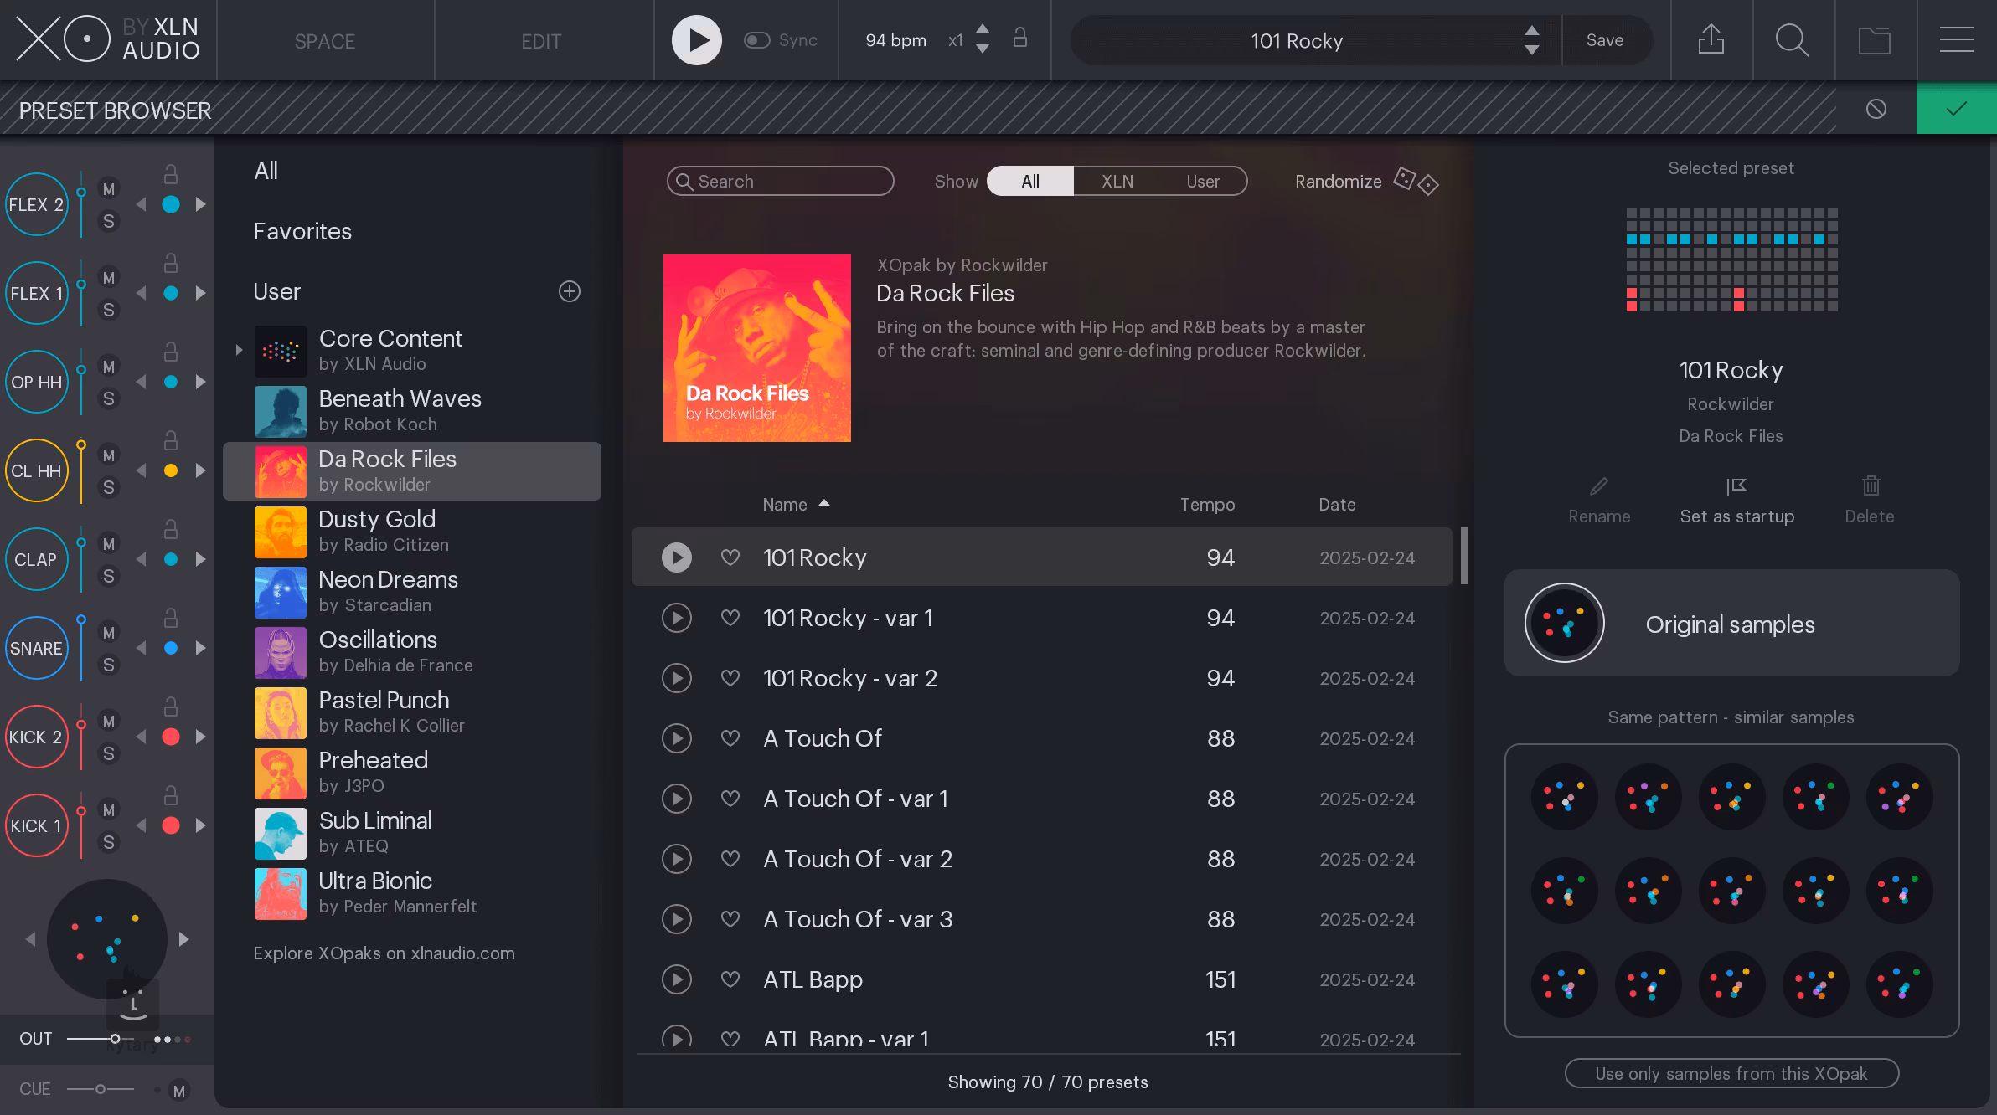The height and width of the screenshot is (1115, 1997).
Task: Click Use only samples from this XOpak
Action: [1731, 1074]
